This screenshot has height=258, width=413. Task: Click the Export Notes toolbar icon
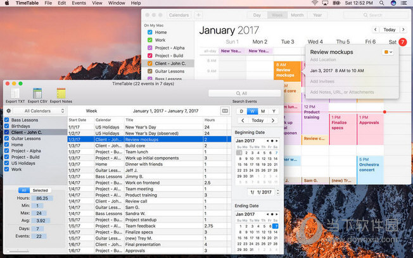[x=61, y=93]
